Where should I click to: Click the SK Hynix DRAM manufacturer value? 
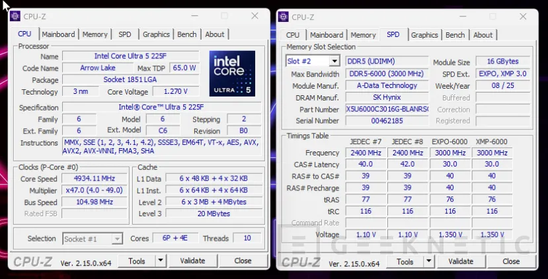pos(387,98)
